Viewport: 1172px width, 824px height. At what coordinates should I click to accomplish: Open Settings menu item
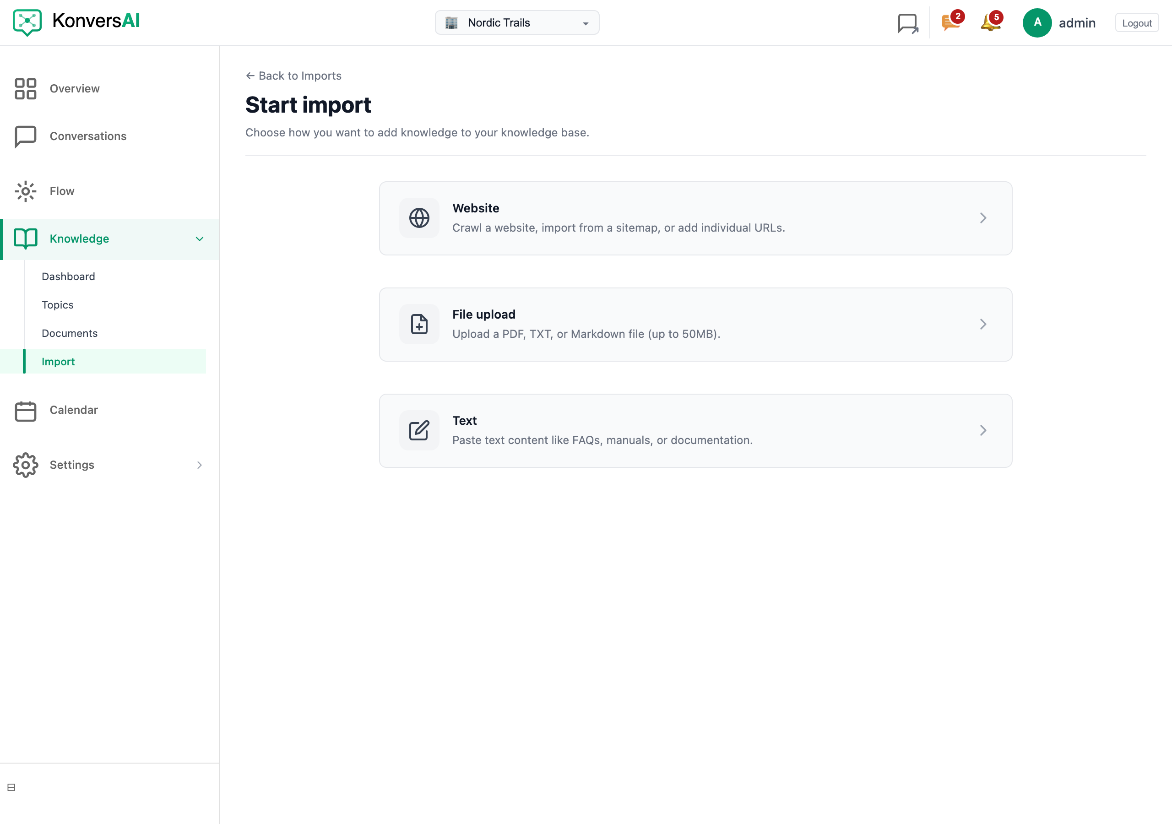(x=109, y=465)
